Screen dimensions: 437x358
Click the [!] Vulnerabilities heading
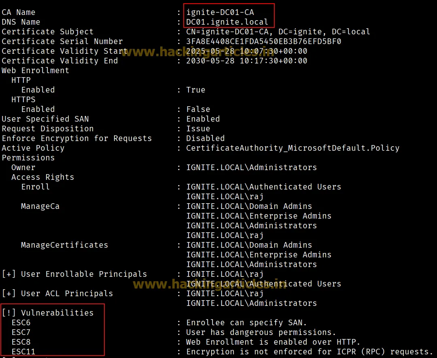47,313
